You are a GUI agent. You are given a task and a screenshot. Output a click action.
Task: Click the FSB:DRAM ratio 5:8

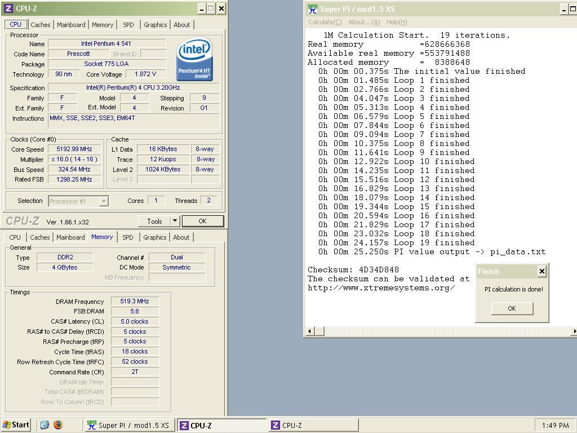point(135,311)
